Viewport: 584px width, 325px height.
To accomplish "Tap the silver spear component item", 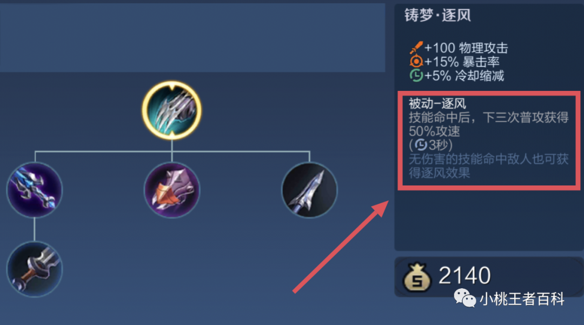I will click(x=309, y=190).
